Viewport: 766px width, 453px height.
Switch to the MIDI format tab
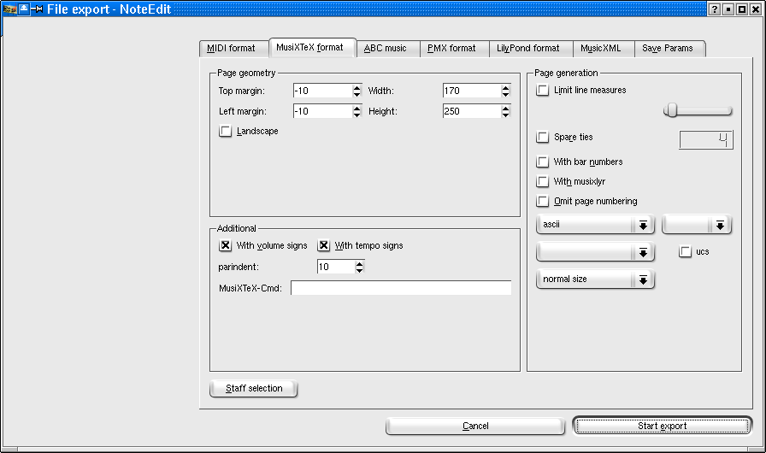pos(234,49)
